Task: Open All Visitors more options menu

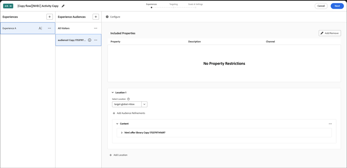Action: 96,28
